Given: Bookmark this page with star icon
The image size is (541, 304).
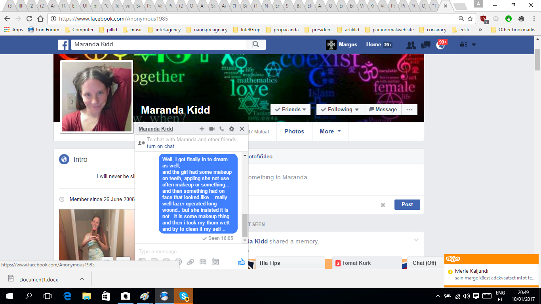Looking at the screenshot, I should (470, 19).
